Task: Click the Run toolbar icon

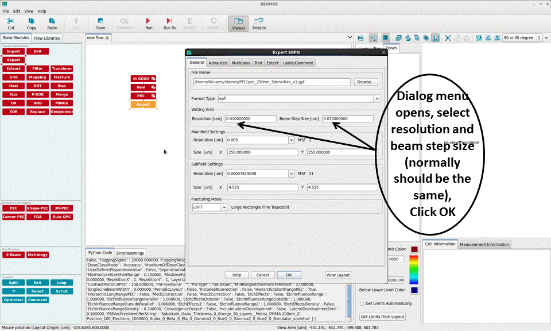Action: coord(149,23)
